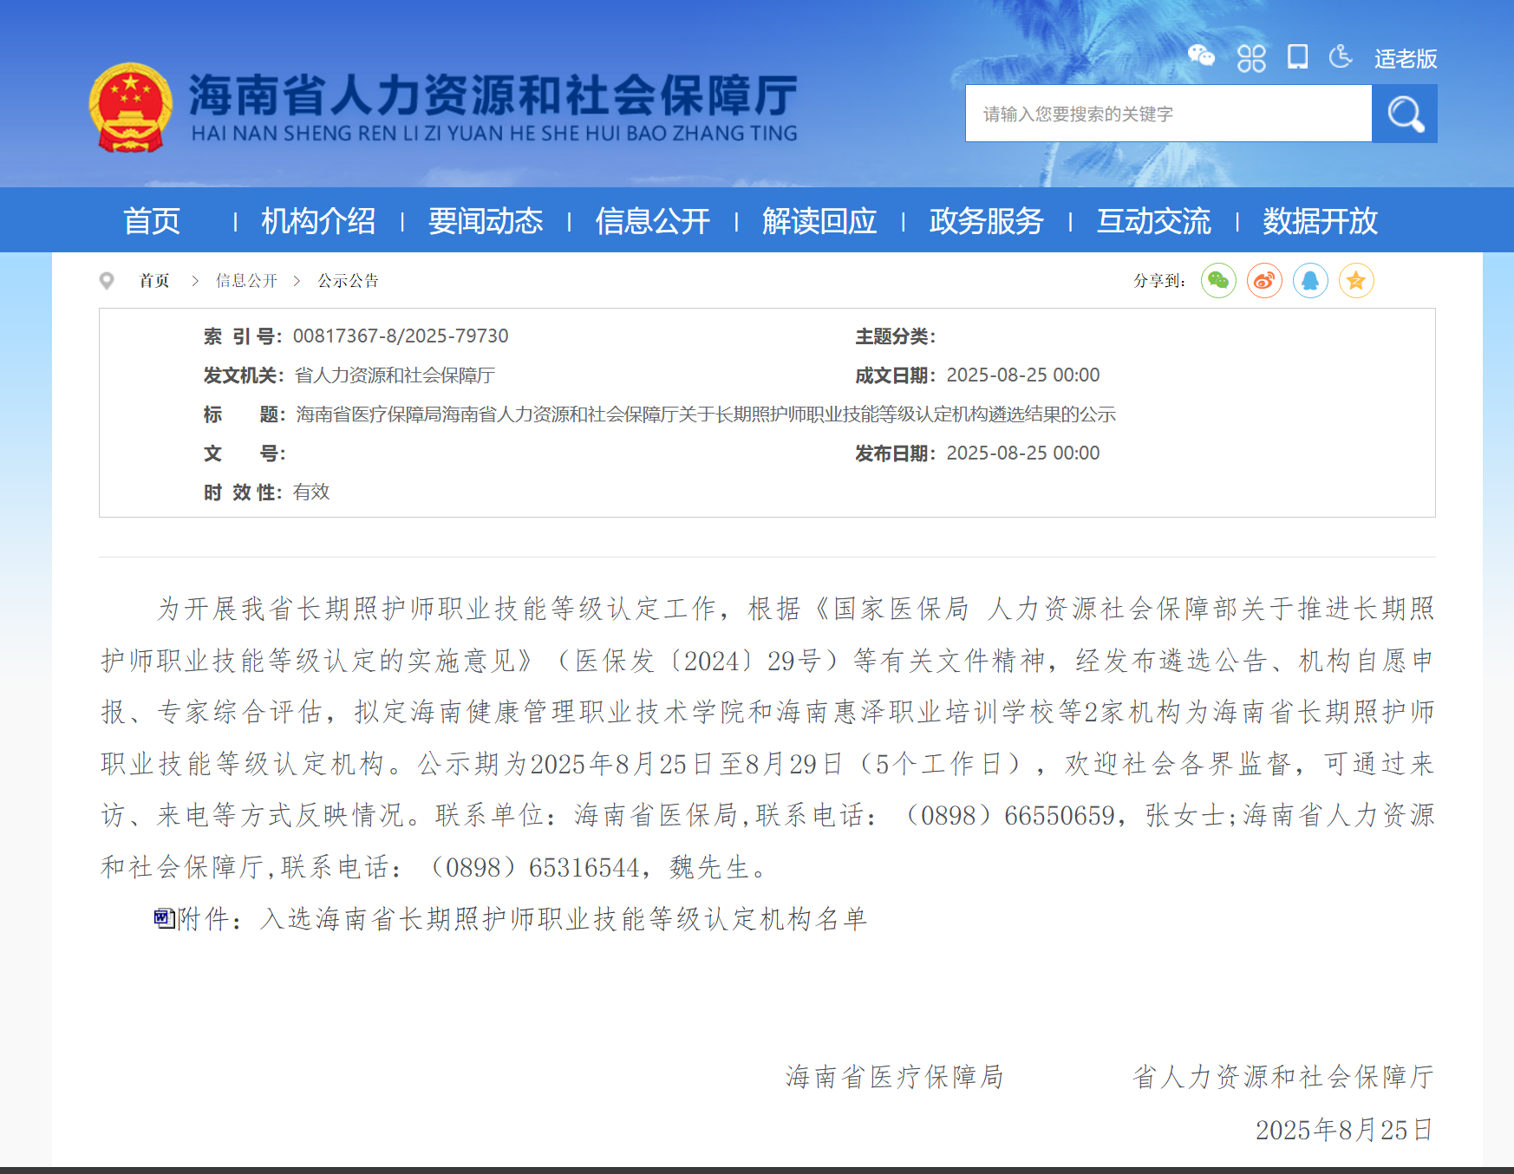The image size is (1514, 1174).
Task: Share to Weibo via red icon
Action: coord(1264,281)
